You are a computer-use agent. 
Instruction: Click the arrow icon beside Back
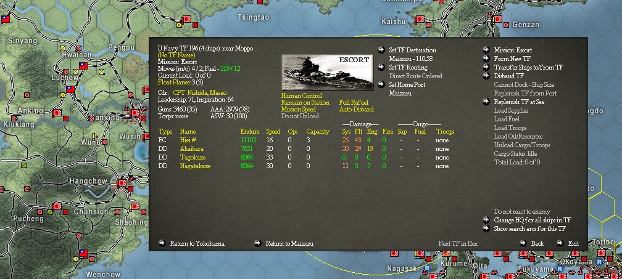click(523, 243)
